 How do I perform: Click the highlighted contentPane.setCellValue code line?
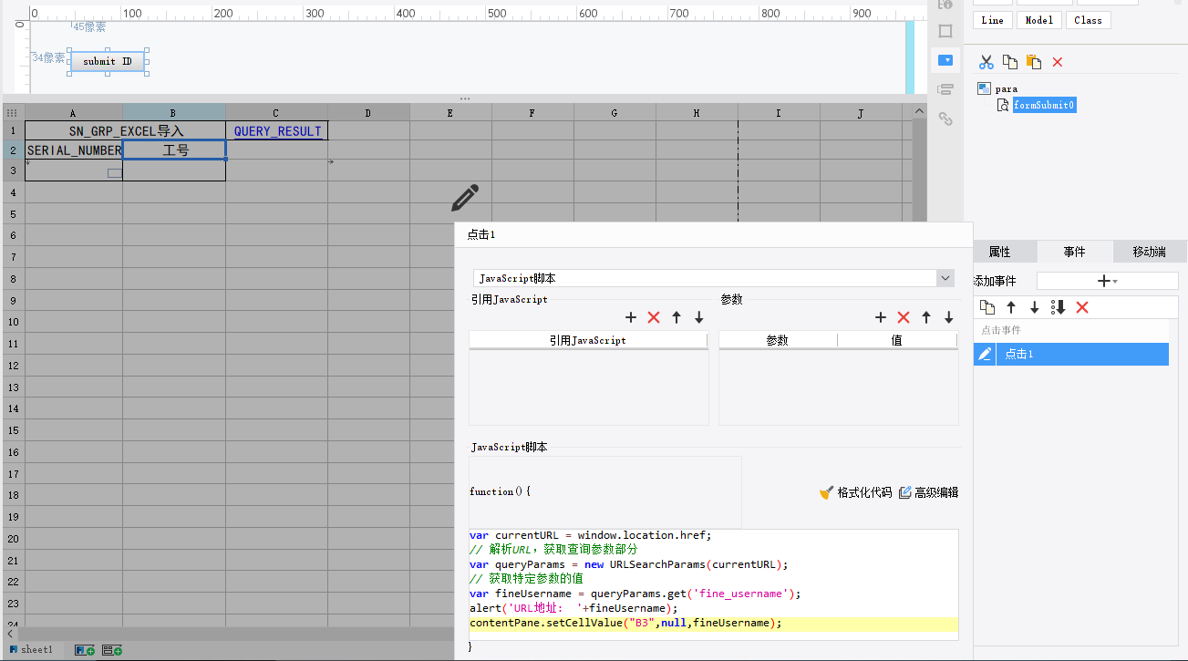click(713, 624)
